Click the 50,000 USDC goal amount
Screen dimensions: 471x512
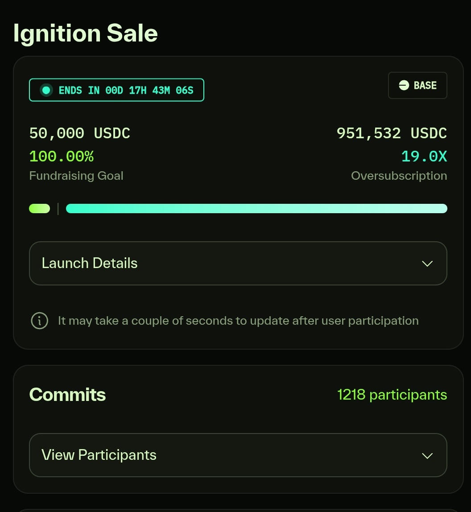coord(80,133)
